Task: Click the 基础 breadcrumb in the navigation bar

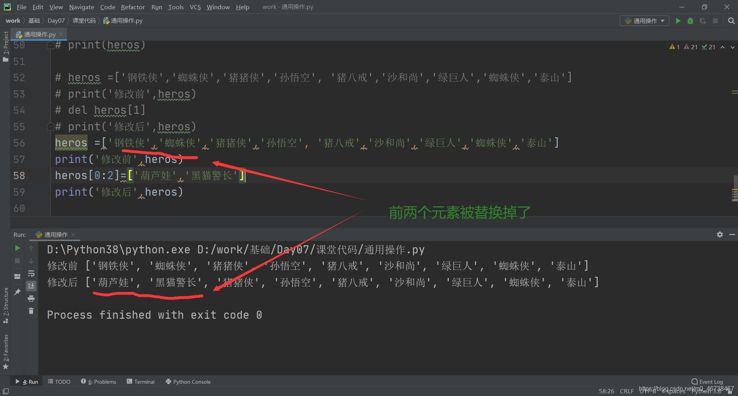Action: click(x=34, y=21)
